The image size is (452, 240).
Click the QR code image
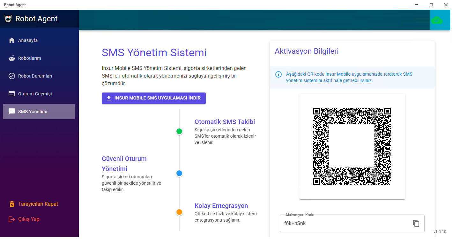[352, 146]
